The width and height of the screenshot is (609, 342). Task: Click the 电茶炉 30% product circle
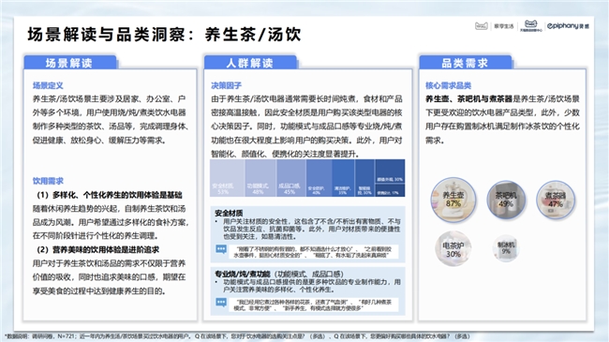tap(453, 248)
